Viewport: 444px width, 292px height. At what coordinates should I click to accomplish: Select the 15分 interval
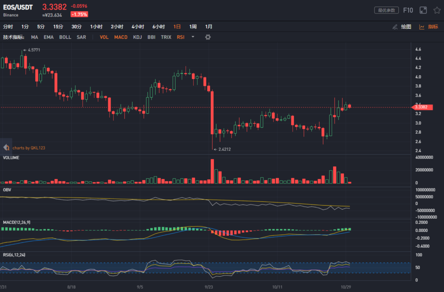pos(58,27)
